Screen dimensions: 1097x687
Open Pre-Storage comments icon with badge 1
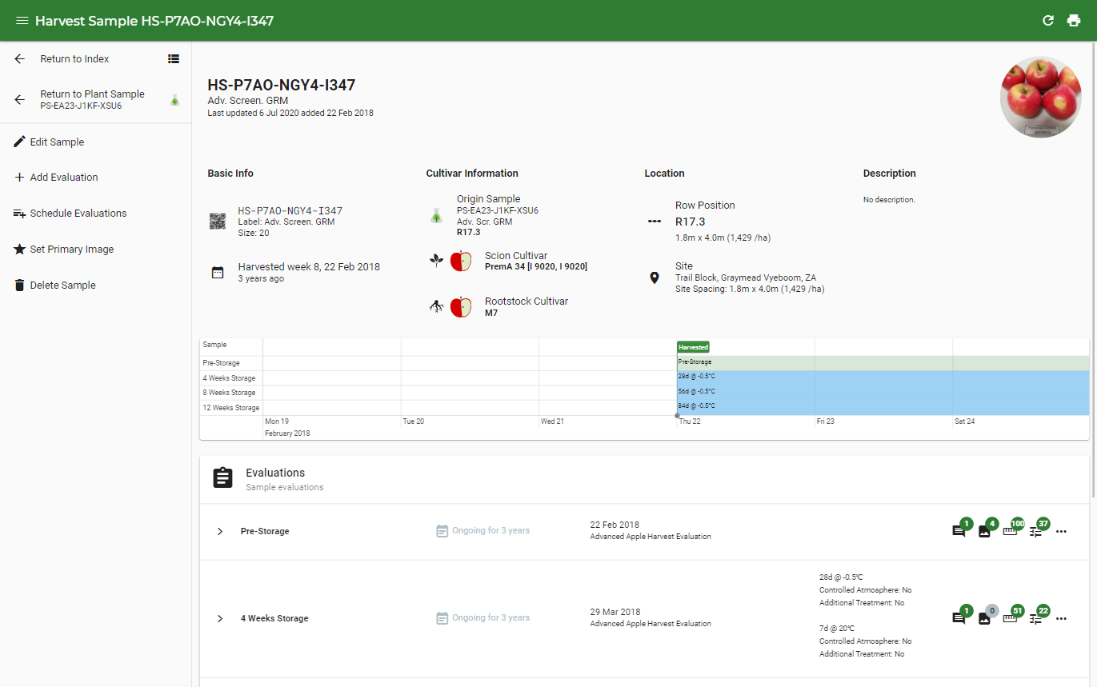[959, 531]
